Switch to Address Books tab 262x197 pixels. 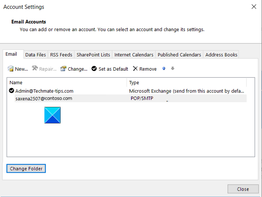(221, 55)
